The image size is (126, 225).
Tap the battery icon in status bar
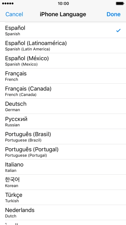[x=120, y=3]
